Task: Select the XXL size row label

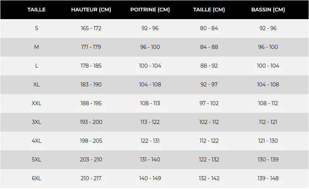Action: [37, 103]
